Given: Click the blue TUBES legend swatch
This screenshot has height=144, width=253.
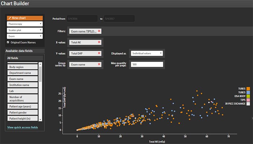Looking at the screenshot, I should [x=248, y=92].
